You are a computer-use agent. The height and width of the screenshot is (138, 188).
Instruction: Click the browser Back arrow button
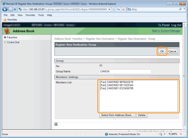5,9
